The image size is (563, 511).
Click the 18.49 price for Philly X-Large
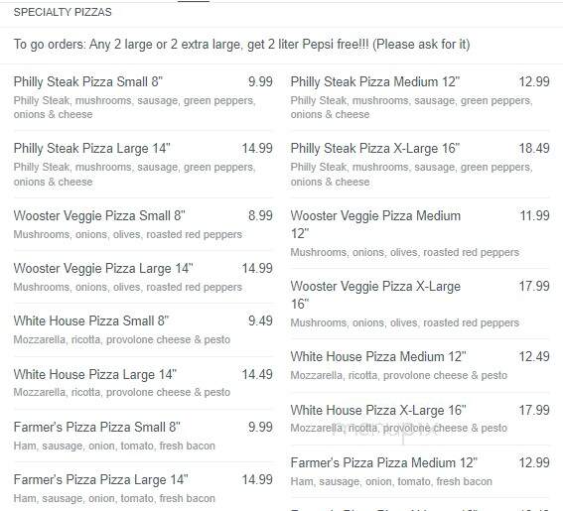pyautogui.click(x=534, y=148)
